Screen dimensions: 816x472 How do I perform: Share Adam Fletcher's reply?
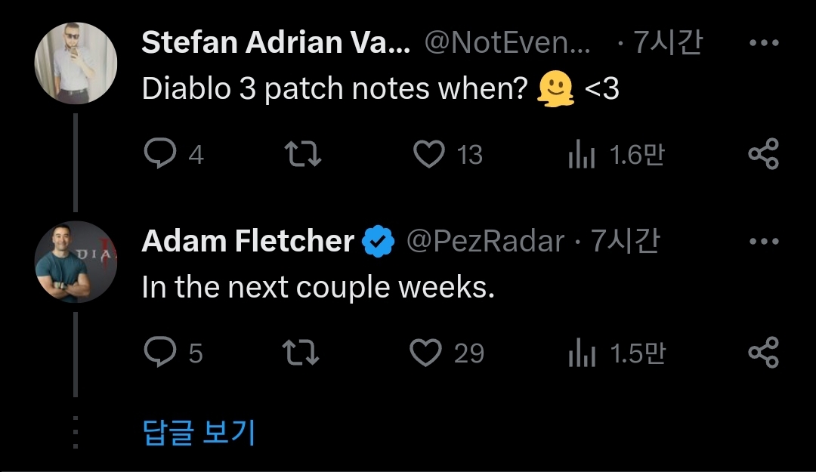[763, 353]
